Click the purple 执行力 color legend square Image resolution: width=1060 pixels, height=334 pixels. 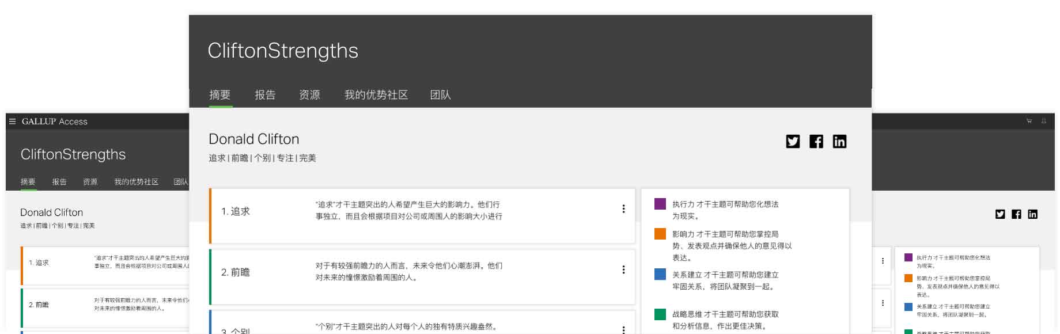660,204
